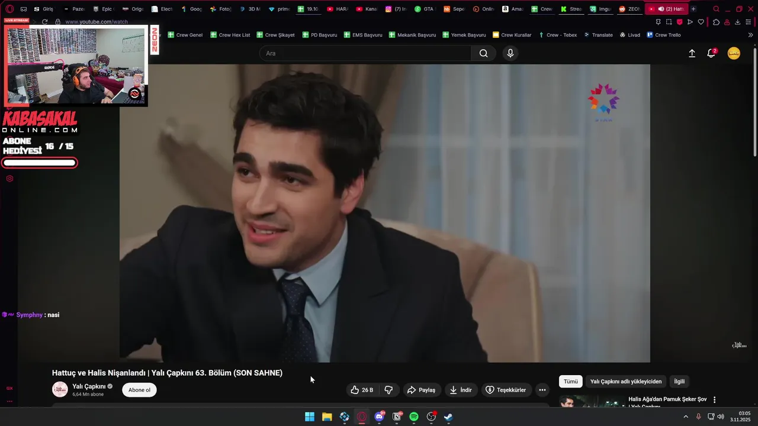Viewport: 758px width, 426px height.
Task: Open Translate bookmark
Action: (x=598, y=35)
